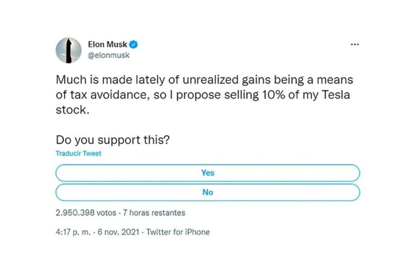Screen dimensions: 416x277
Task: Open the three-dot more options menu
Action: 354,45
